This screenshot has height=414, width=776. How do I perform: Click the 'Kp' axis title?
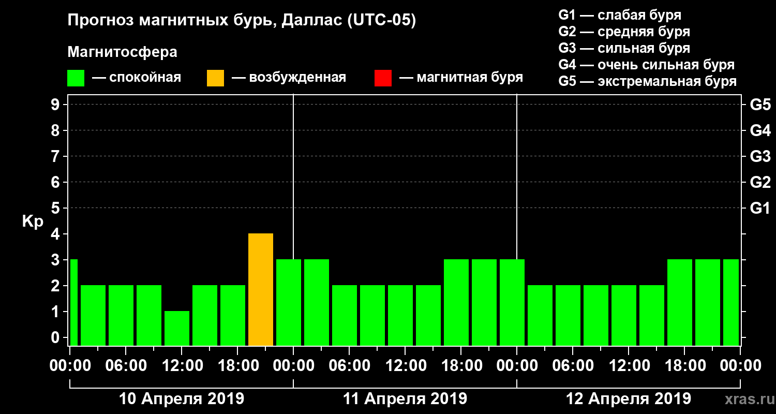pos(33,221)
